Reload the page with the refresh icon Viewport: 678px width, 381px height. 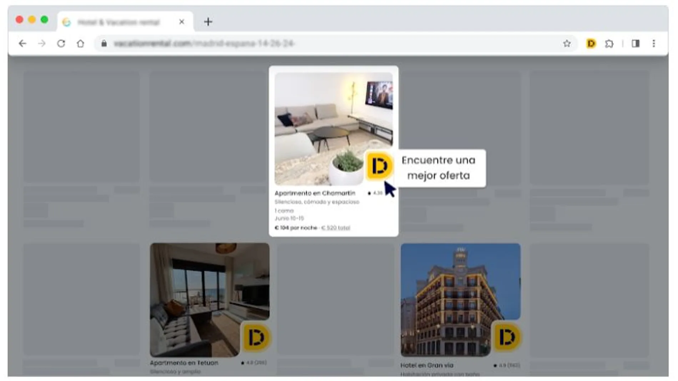(61, 43)
